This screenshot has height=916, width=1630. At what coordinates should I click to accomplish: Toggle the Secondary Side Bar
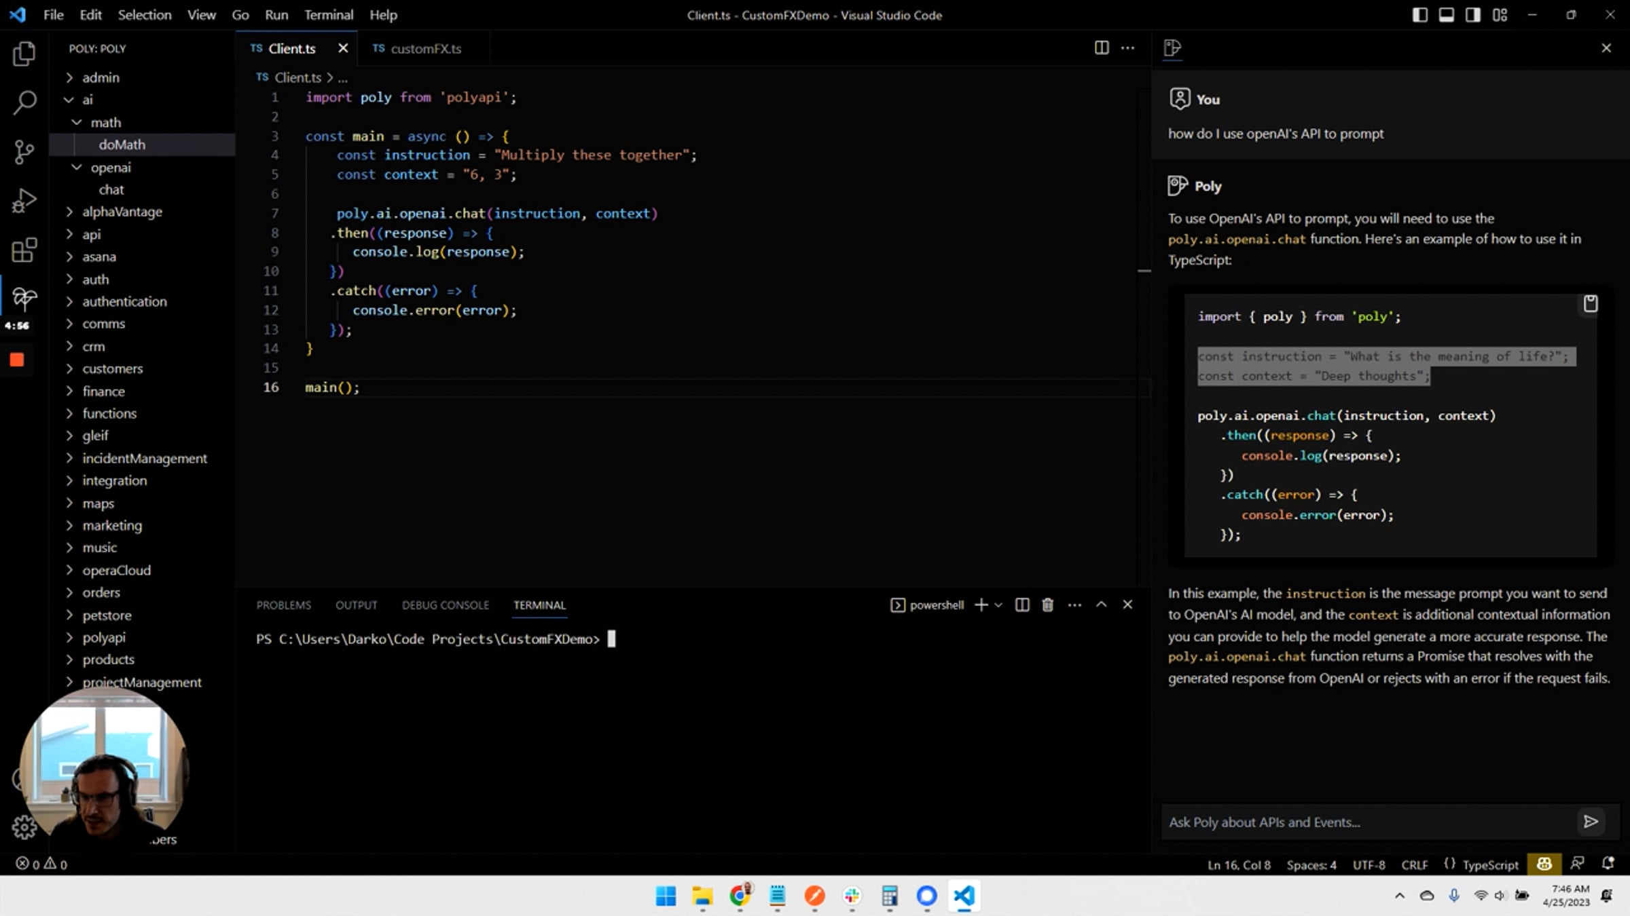(x=1472, y=15)
